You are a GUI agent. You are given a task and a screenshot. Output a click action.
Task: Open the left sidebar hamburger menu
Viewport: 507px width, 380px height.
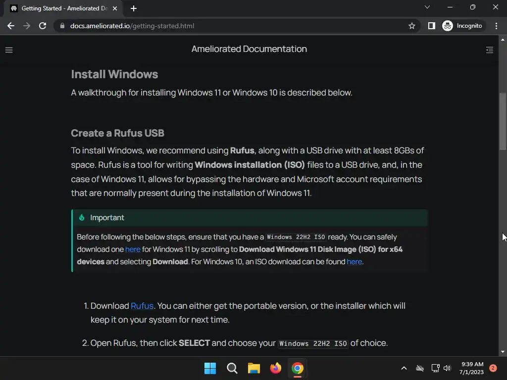(9, 50)
